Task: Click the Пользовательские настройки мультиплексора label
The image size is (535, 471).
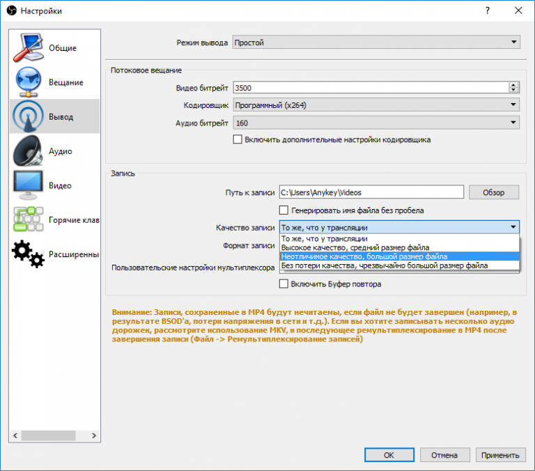Action: (x=193, y=268)
